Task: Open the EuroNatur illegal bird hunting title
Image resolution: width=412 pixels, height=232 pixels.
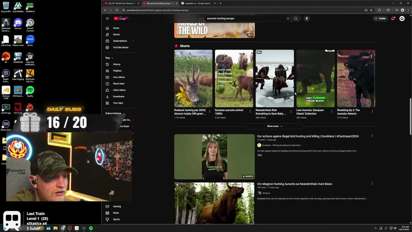Action: click(x=308, y=136)
